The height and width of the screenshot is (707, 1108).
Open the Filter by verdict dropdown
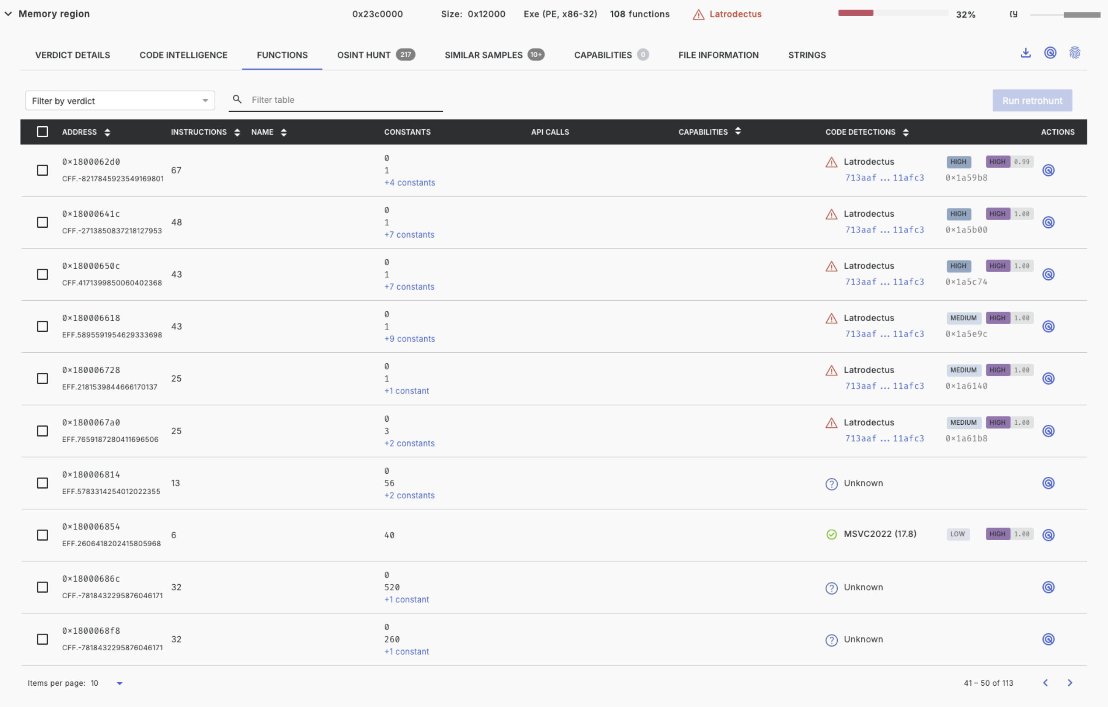[120, 101]
